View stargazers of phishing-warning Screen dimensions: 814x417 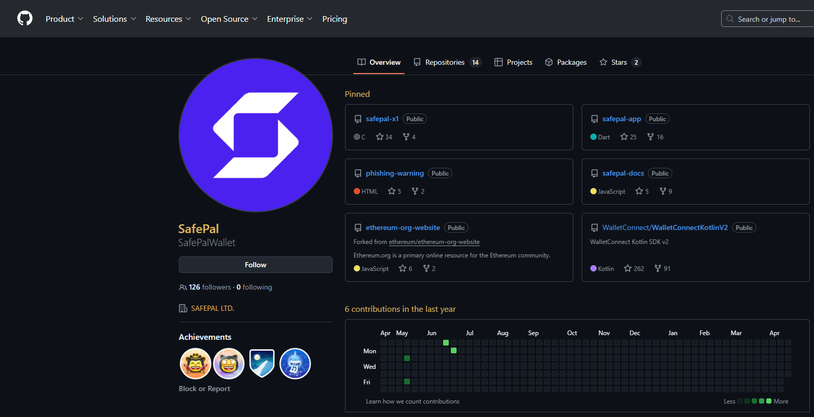(394, 191)
